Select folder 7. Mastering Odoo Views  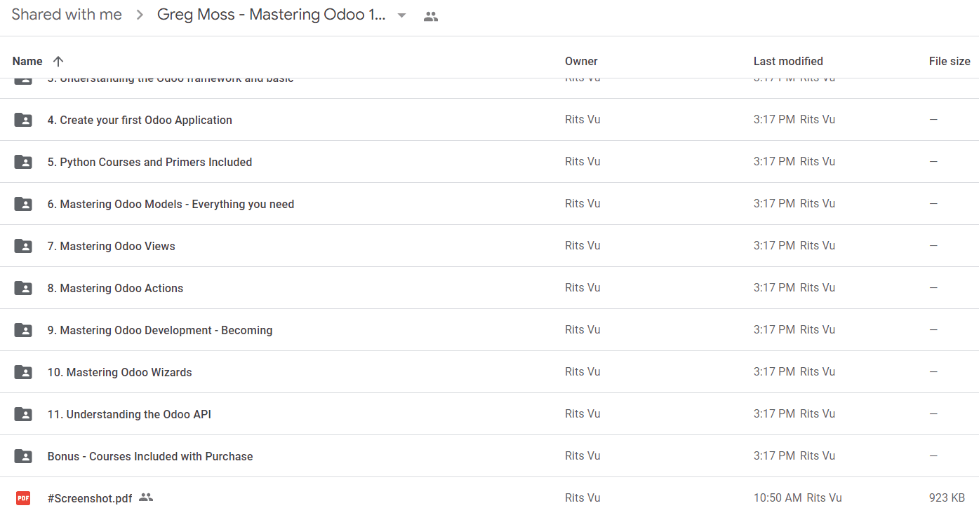(x=111, y=246)
